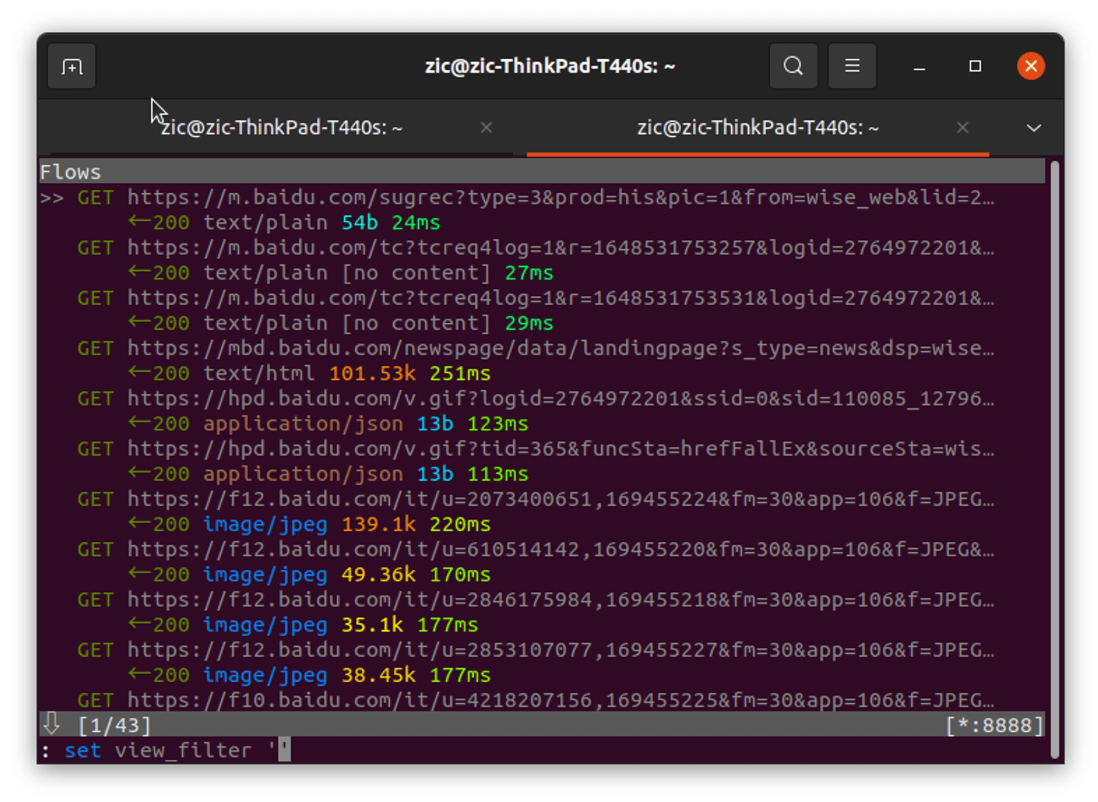This screenshot has height=802, width=1098.
Task: Select the second (active) terminal tab
Action: [758, 128]
